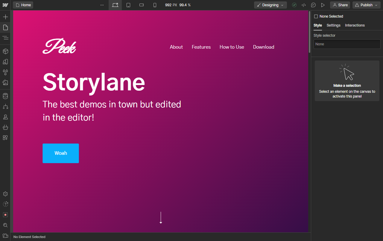The width and height of the screenshot is (383, 241).
Task: Click the 99.4 % zoom value
Action: [185, 5]
